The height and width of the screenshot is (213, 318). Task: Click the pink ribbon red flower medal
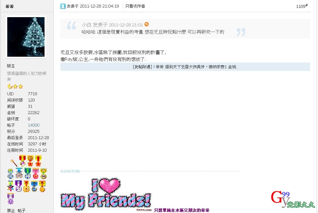pyautogui.click(x=36, y=173)
